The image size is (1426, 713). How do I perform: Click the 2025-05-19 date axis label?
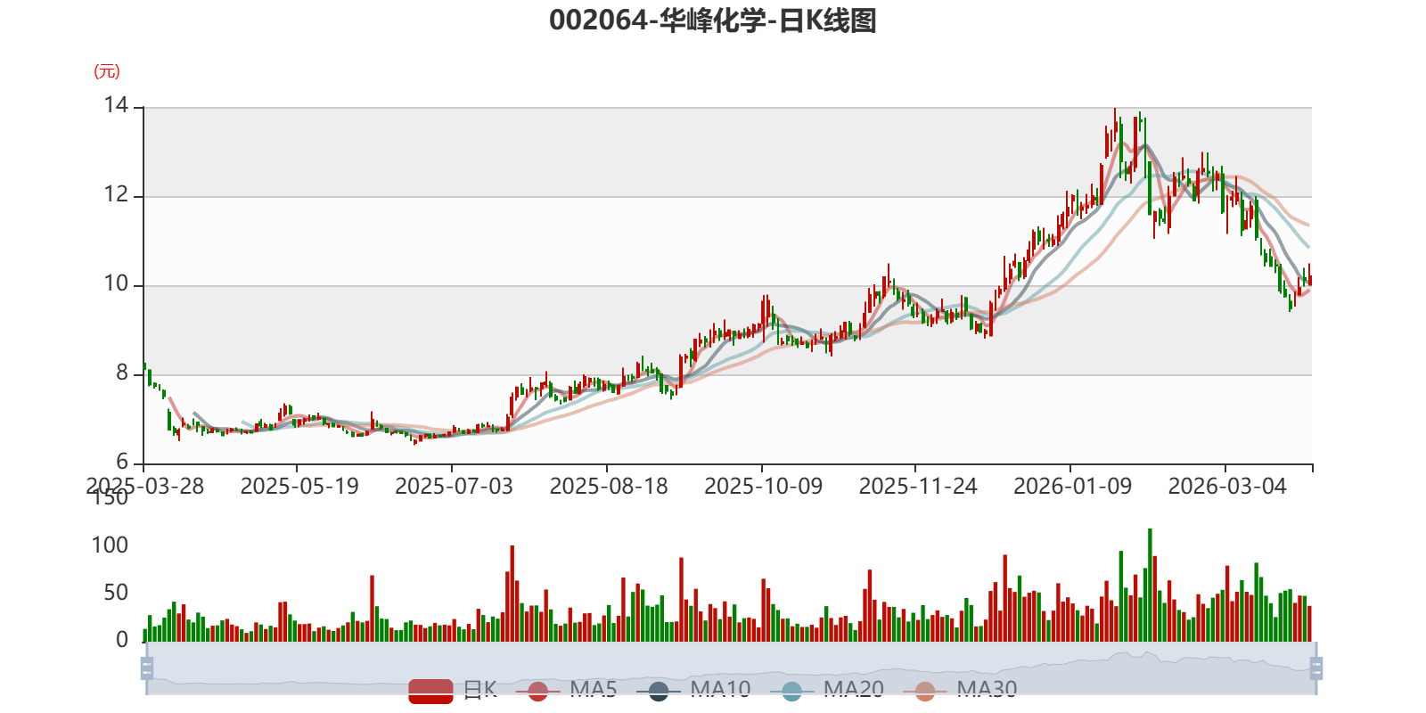tap(299, 487)
